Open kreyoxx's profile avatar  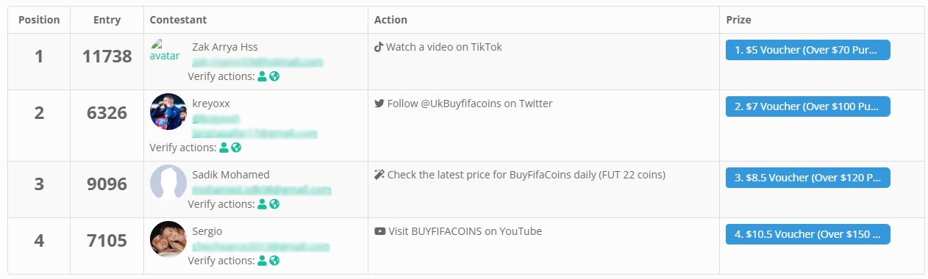coord(168,112)
